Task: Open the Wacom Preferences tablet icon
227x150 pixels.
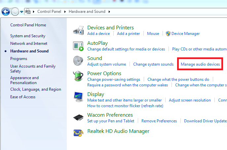Action: point(78,117)
